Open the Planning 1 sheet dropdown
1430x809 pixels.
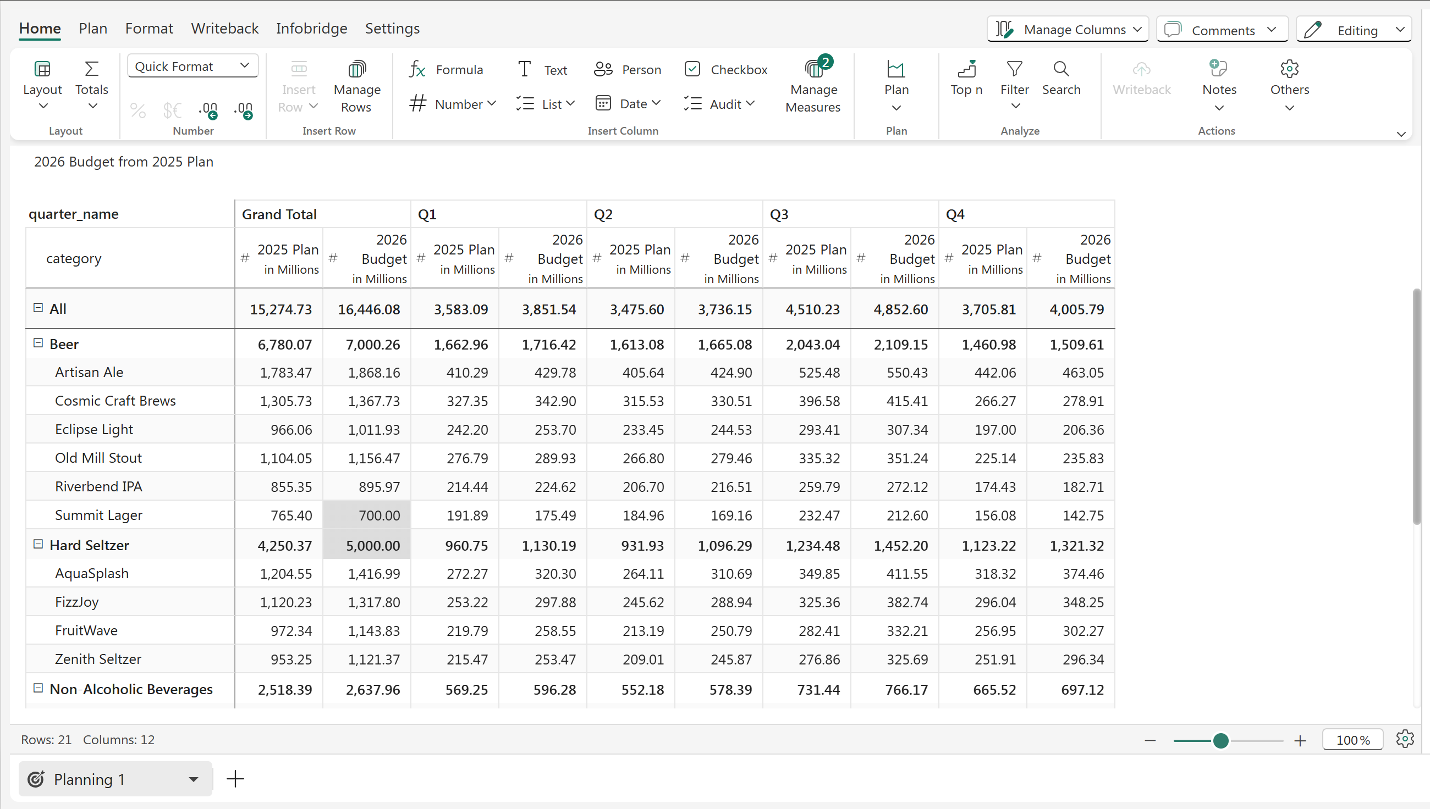pyautogui.click(x=193, y=779)
